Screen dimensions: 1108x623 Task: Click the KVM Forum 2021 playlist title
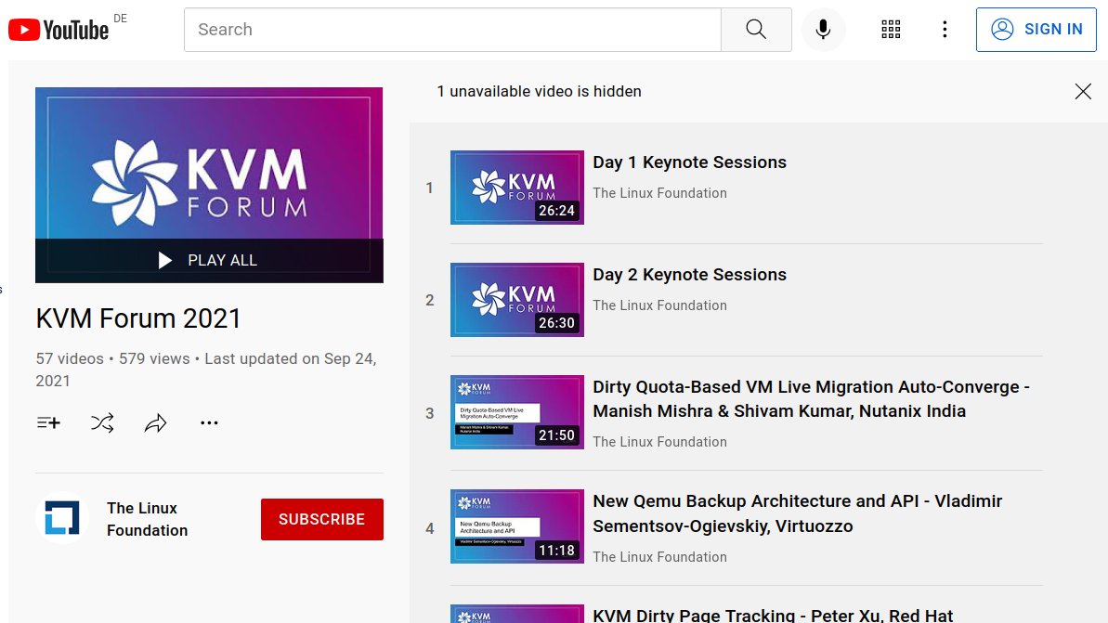click(138, 318)
